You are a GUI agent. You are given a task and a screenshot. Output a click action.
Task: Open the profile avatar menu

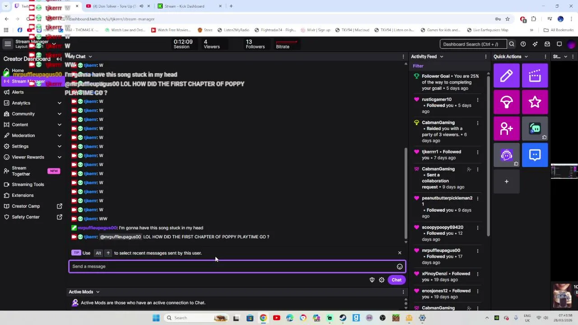[x=571, y=44]
